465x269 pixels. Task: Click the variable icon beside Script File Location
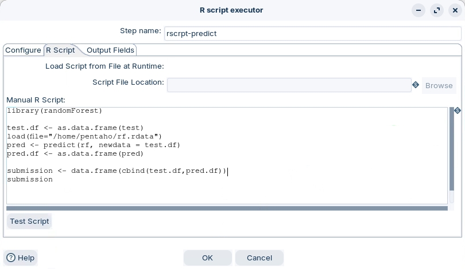coord(416,85)
